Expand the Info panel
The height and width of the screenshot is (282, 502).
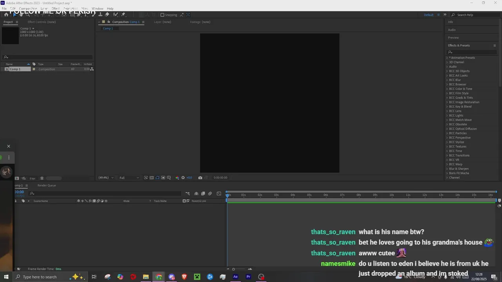[451, 22]
